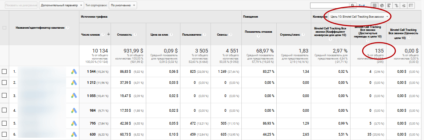The height and width of the screenshot is (140, 424).
Task: Tick the checkbox for campaign row 5
Action: 4,123
